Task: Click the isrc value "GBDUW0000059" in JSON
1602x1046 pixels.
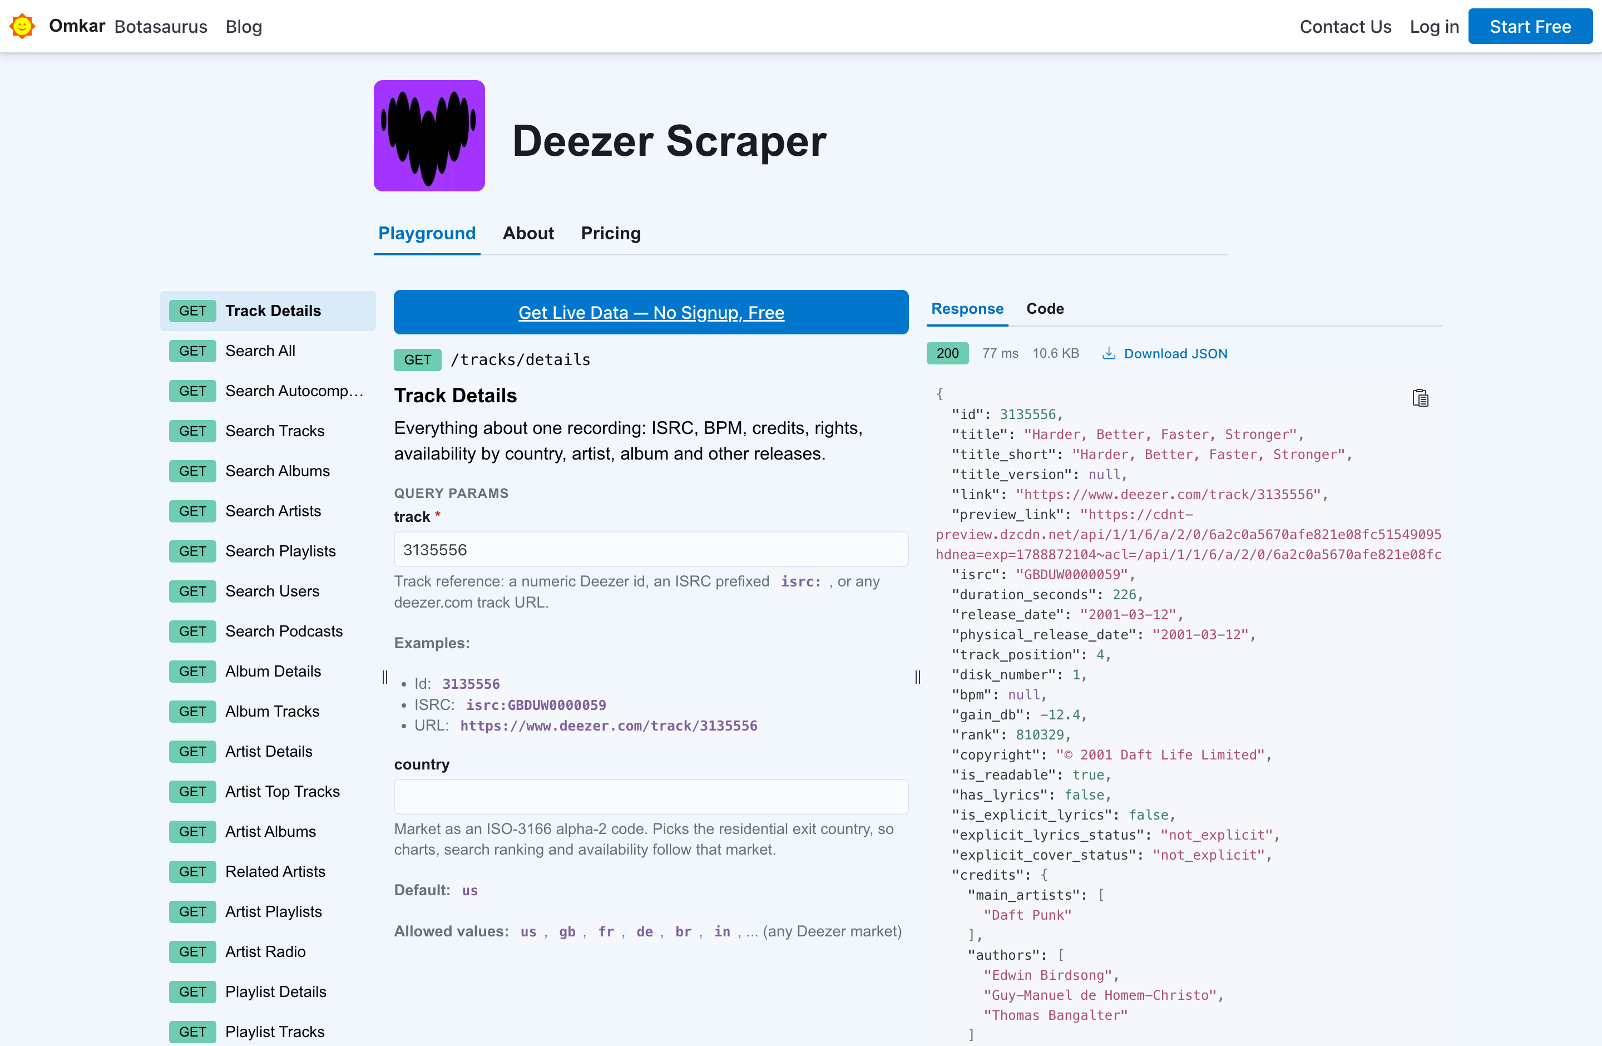Action: [x=1071, y=575]
